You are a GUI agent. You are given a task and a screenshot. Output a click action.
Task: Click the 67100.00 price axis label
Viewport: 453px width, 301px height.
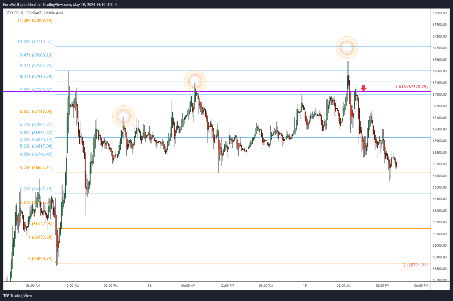(x=440, y=118)
